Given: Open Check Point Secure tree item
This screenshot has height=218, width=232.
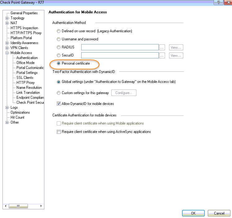Looking at the screenshot, I should click(x=30, y=102).
